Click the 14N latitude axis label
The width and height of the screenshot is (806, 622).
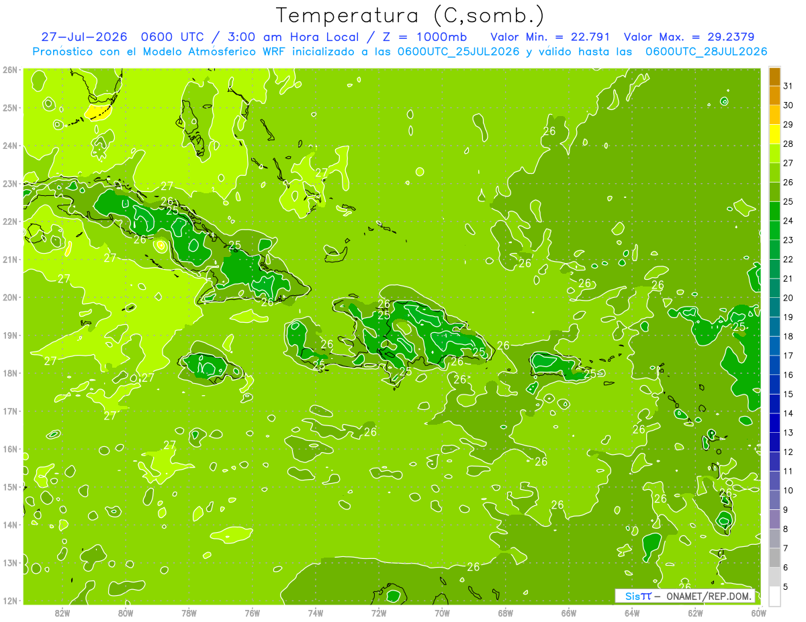[11, 525]
